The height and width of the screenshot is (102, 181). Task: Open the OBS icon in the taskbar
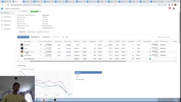point(55,100)
